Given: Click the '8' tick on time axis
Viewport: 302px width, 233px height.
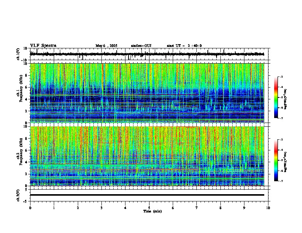Looking at the screenshot, I should pos(220,207).
